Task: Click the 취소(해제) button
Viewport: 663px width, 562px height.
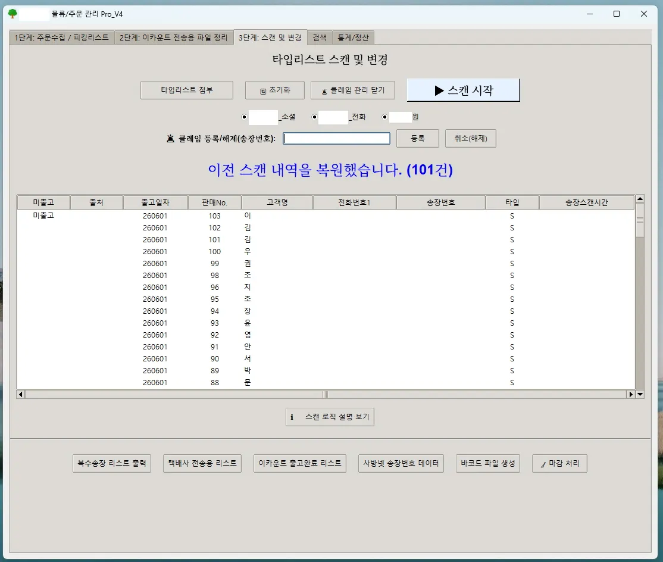Action: pyautogui.click(x=471, y=138)
